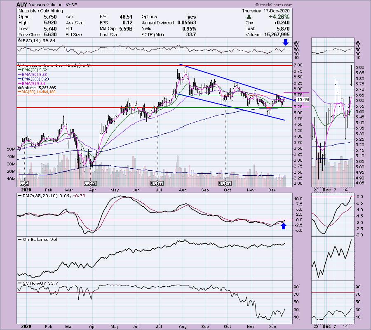
Task: Click the 'On Balance Vol' panel label
Action: click(x=40, y=240)
